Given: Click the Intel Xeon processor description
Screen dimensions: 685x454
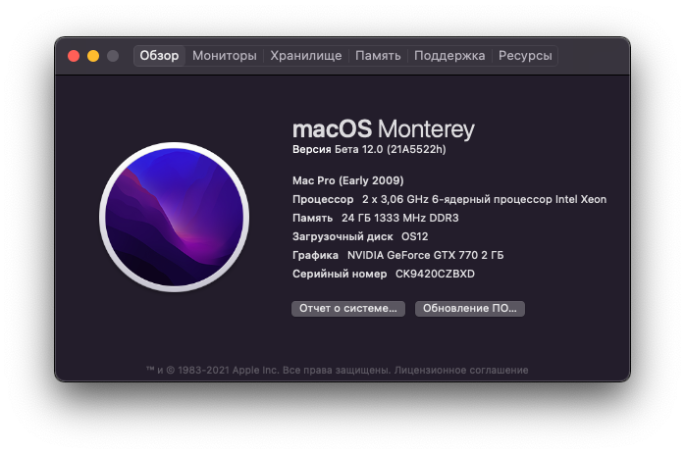Looking at the screenshot, I should (x=484, y=199).
